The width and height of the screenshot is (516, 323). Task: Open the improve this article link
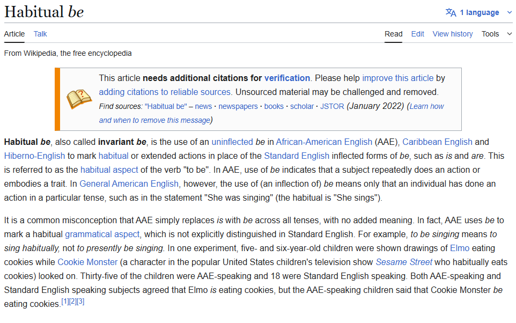[398, 78]
